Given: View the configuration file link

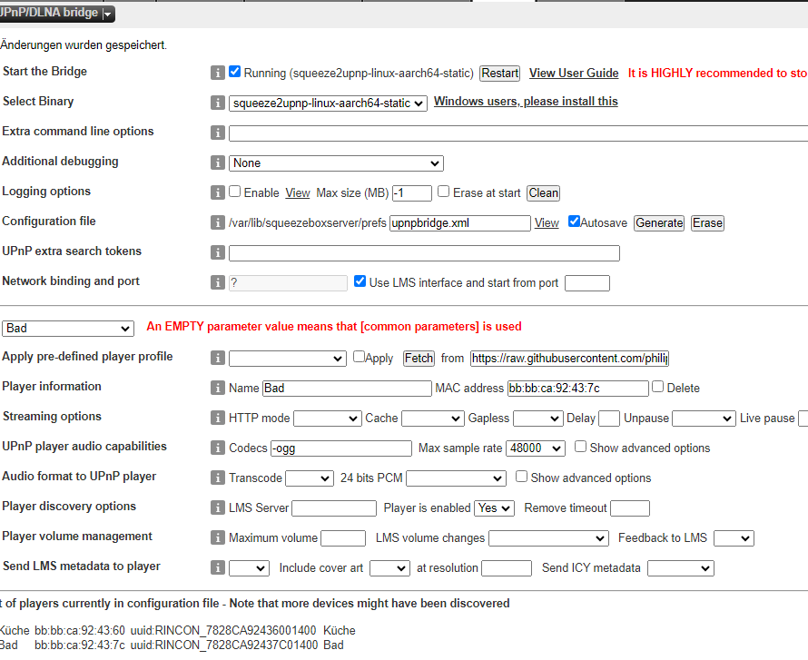Looking at the screenshot, I should [547, 223].
